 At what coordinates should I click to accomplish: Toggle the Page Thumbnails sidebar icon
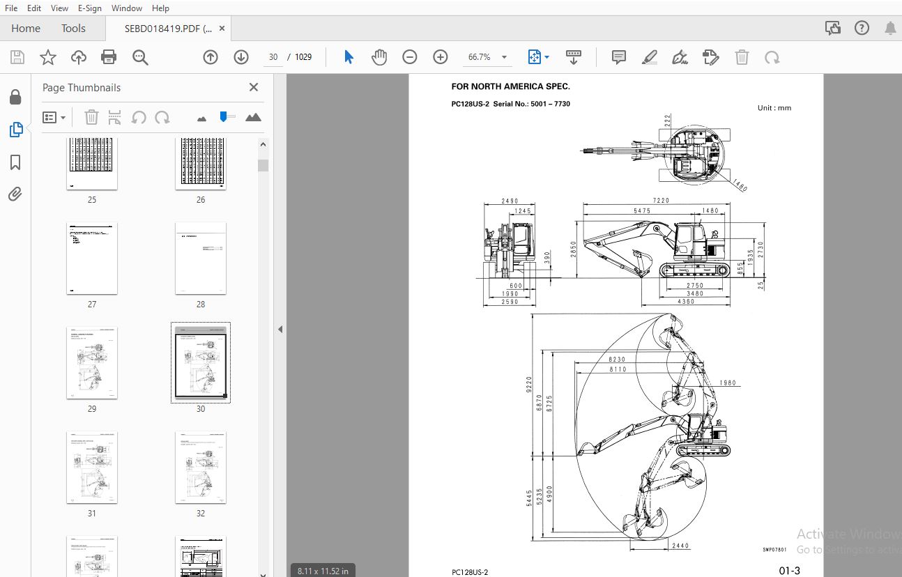tap(15, 130)
